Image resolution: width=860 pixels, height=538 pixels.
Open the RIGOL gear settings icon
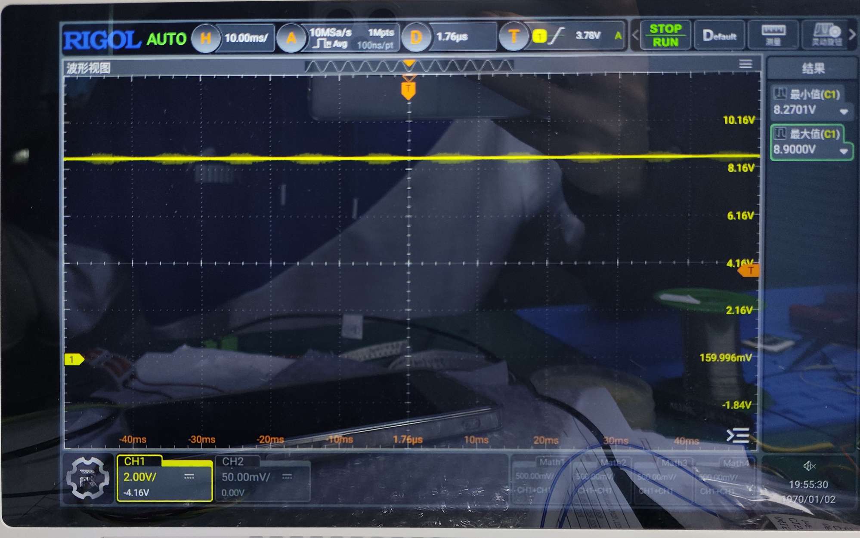pyautogui.click(x=88, y=478)
